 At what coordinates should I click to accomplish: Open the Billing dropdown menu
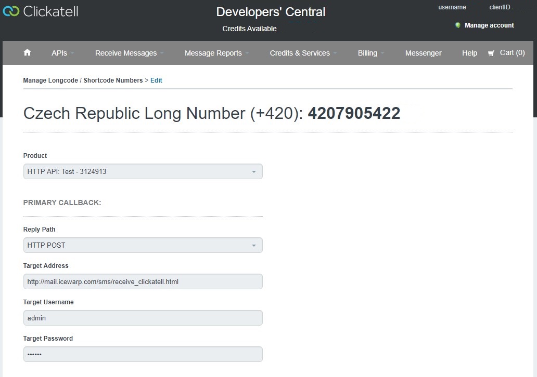[x=371, y=53]
